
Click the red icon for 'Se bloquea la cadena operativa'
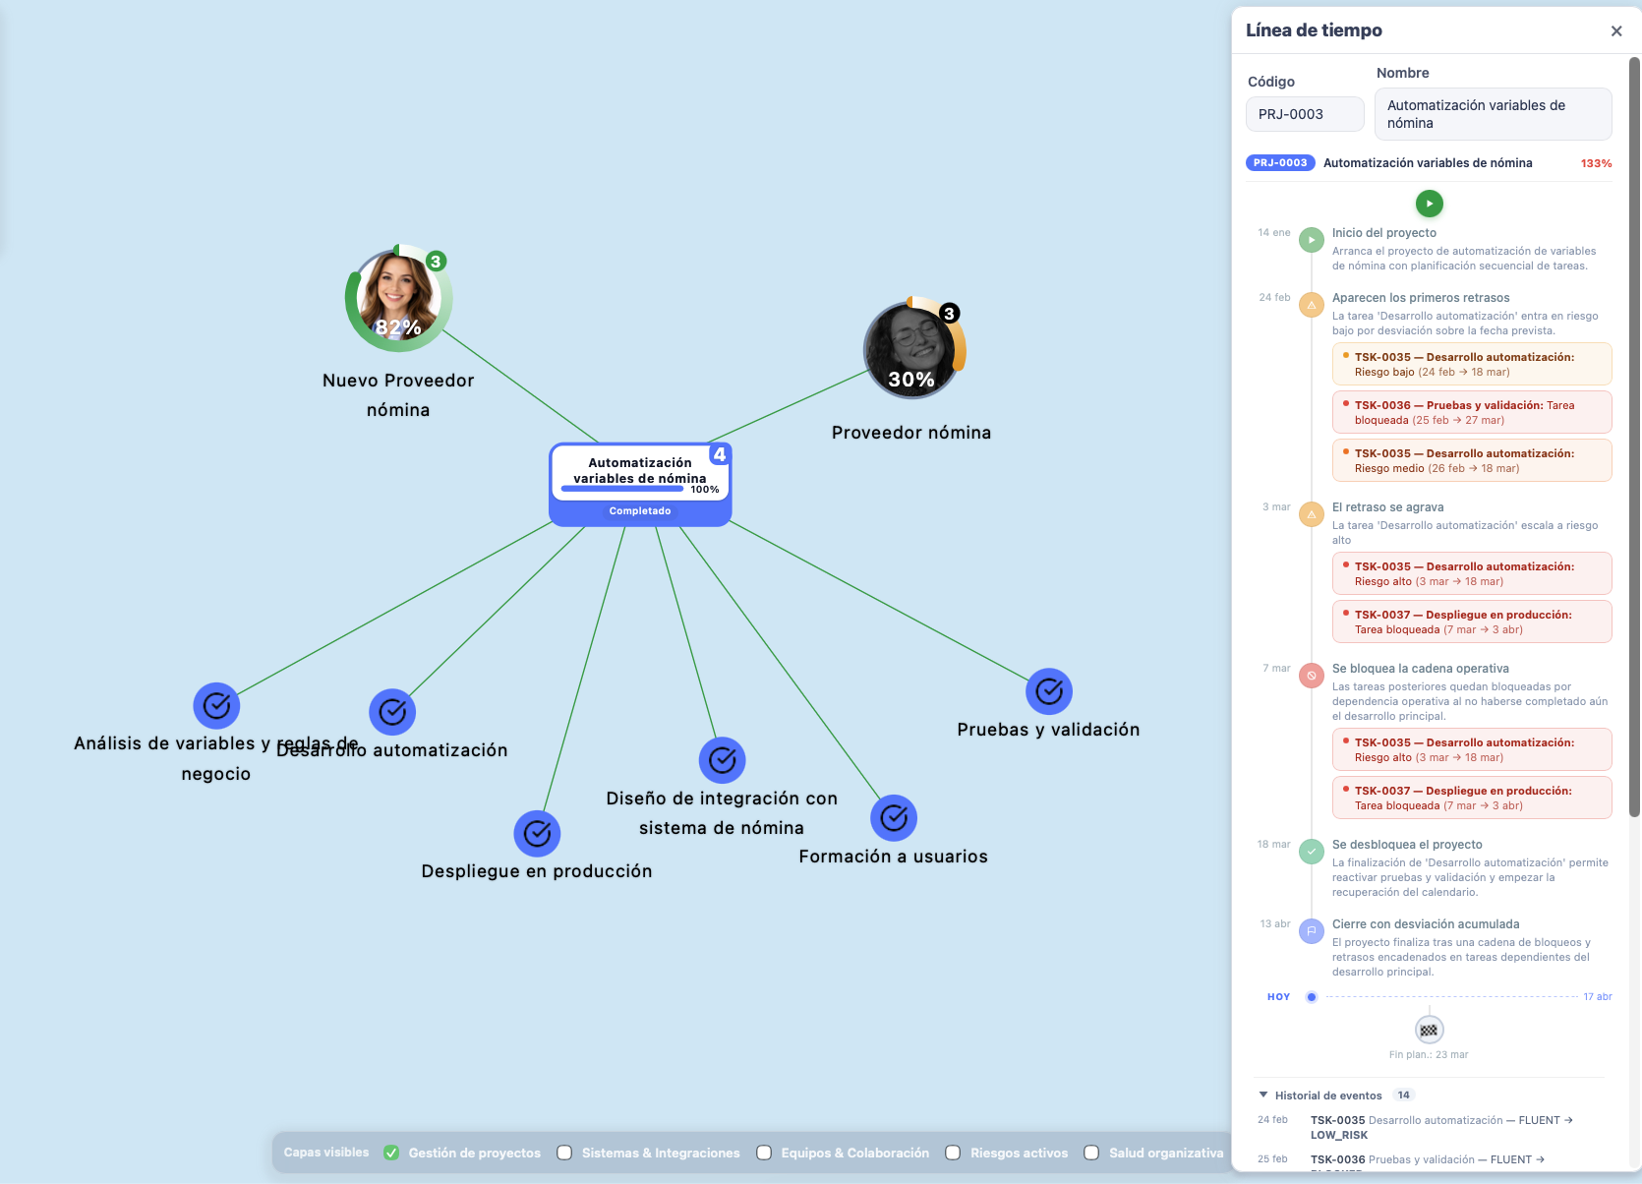pyautogui.click(x=1311, y=676)
